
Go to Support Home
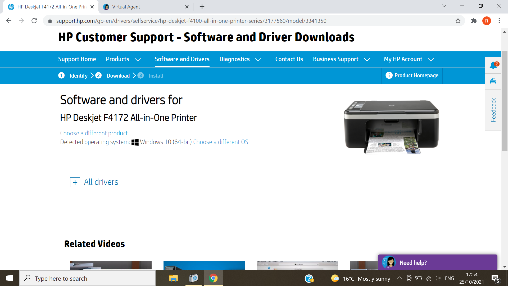(77, 59)
